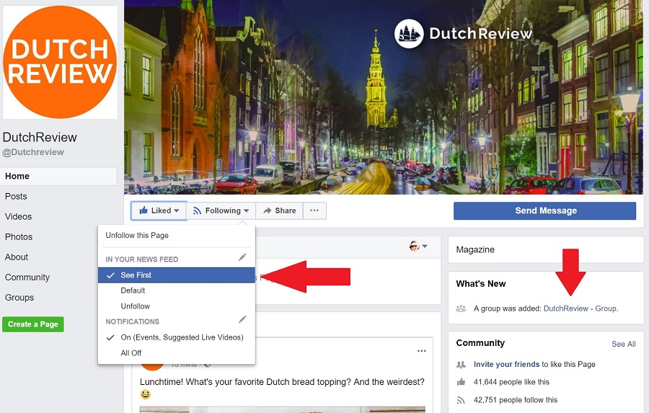The image size is (649, 413).
Task: Click the @Dutchreview username
Action: [x=33, y=152]
